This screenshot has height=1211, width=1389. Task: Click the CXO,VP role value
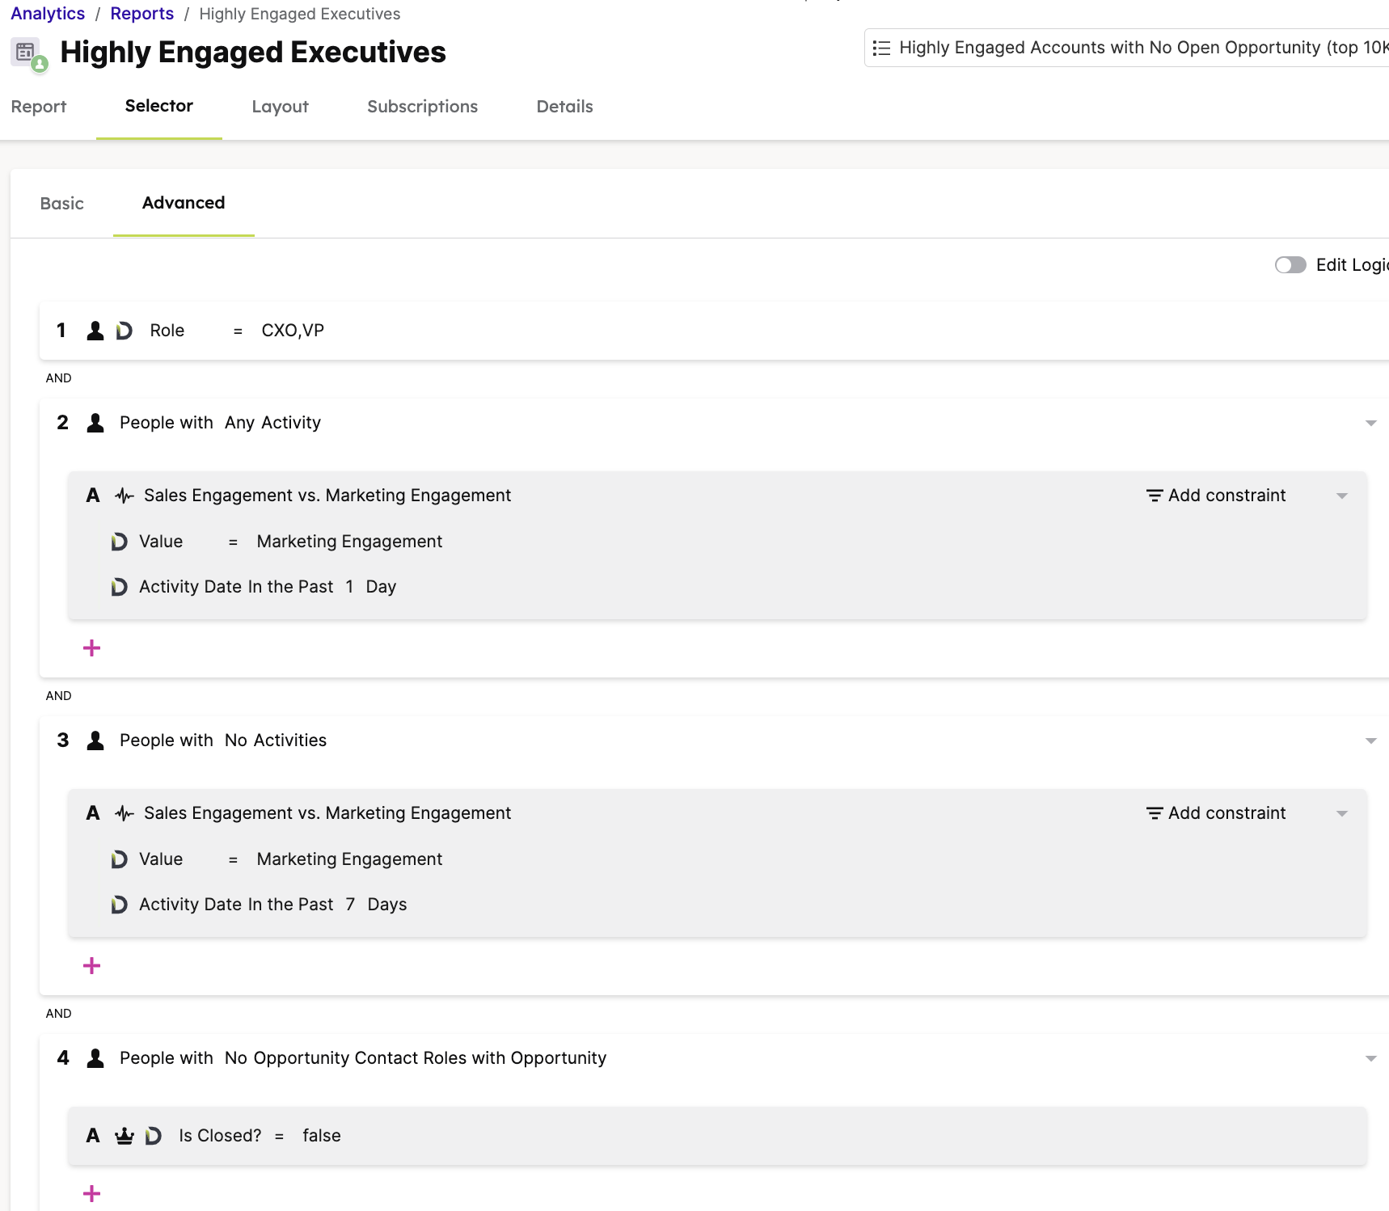293,331
